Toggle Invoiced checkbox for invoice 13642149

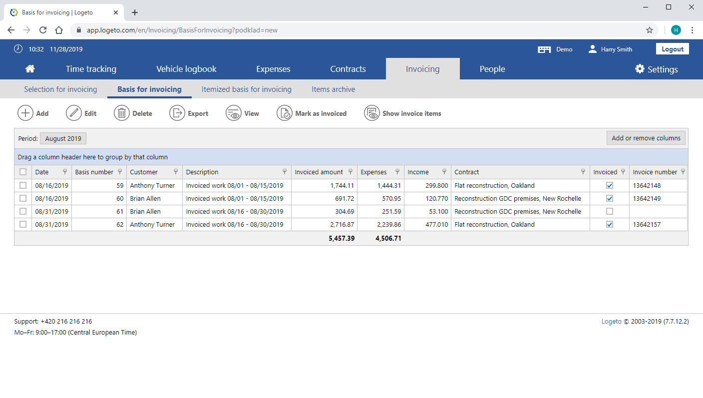[610, 198]
